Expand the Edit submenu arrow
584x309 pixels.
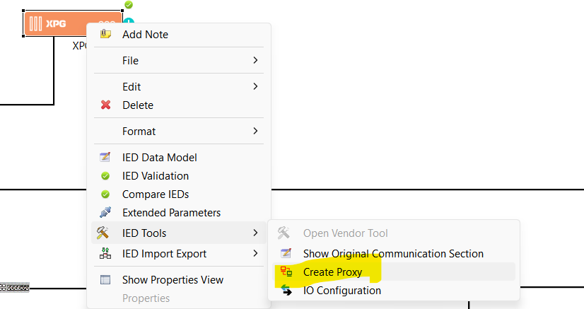point(255,87)
